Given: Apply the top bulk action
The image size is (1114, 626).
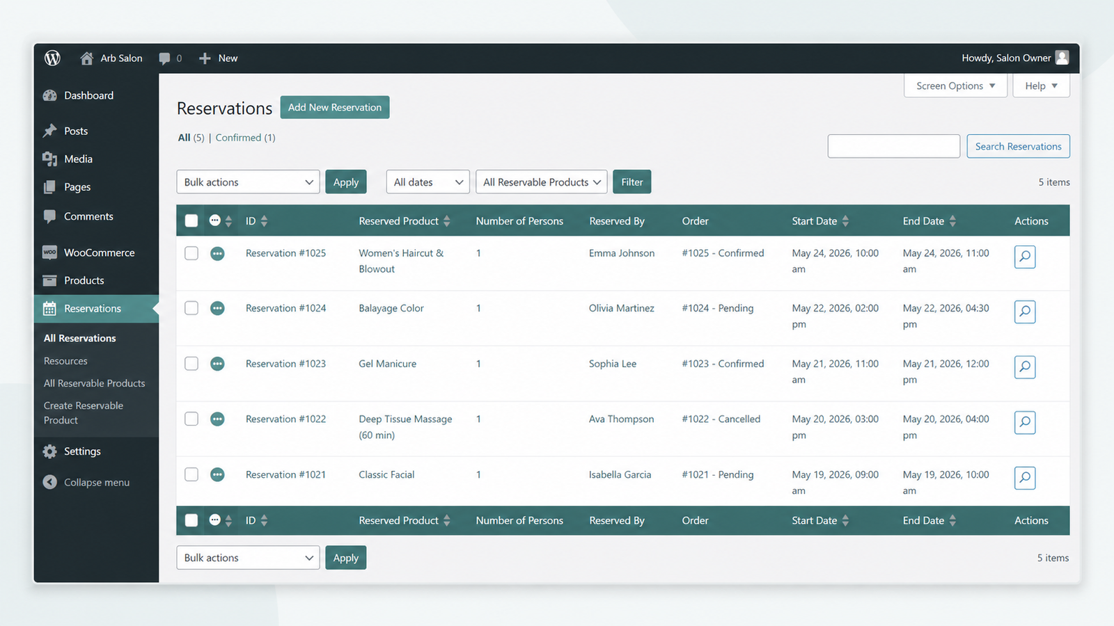Looking at the screenshot, I should (x=346, y=182).
